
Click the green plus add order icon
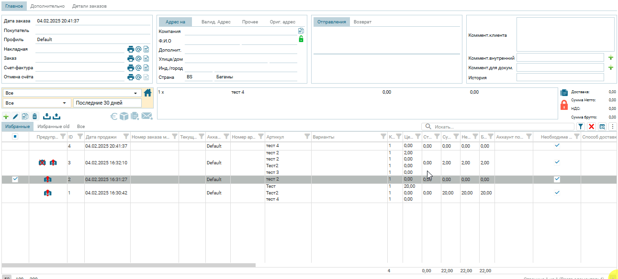point(6,116)
